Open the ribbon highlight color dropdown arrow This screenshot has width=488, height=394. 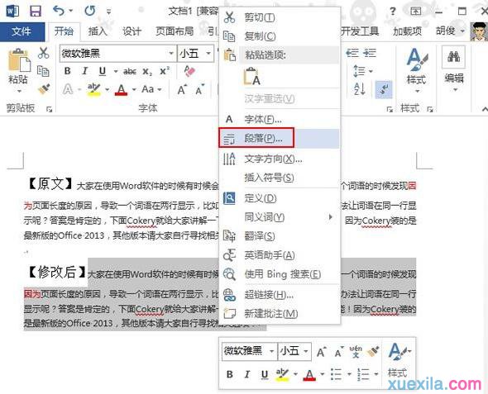pos(107,89)
